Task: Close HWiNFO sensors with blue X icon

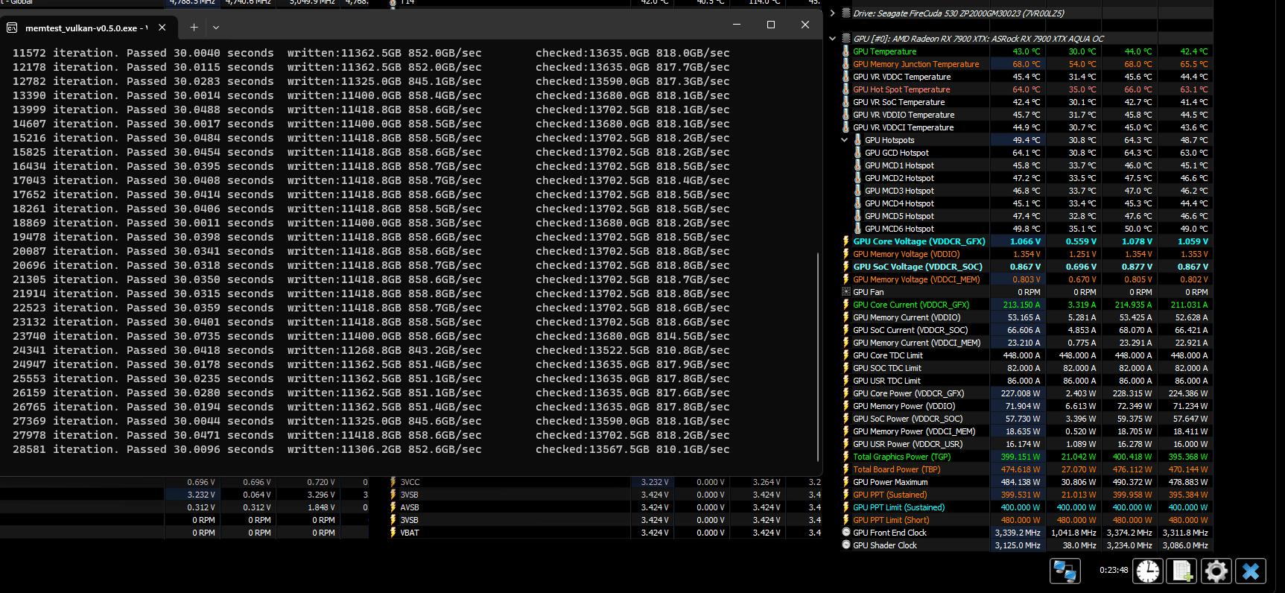Action: pyautogui.click(x=1251, y=571)
